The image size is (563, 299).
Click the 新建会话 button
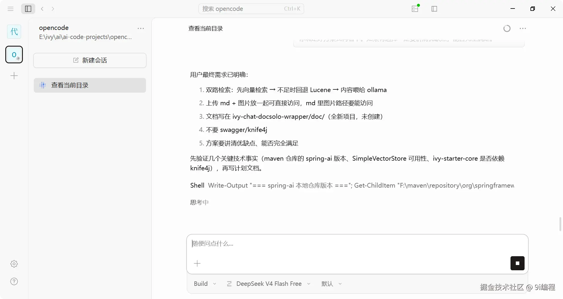point(90,60)
